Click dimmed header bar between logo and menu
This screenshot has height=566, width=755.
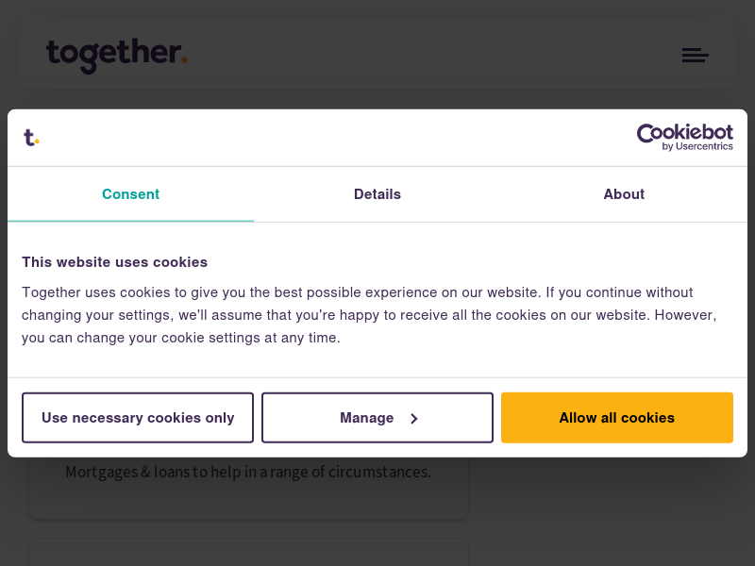click(433, 55)
